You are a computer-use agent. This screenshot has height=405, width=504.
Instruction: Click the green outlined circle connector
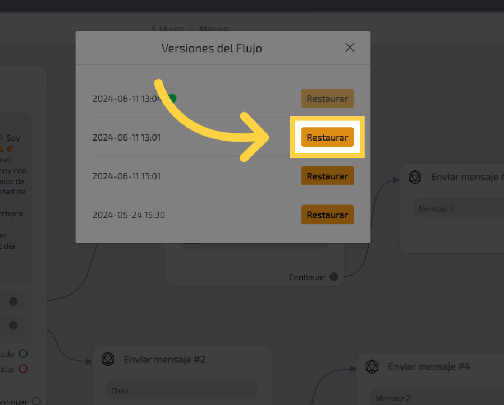23,353
